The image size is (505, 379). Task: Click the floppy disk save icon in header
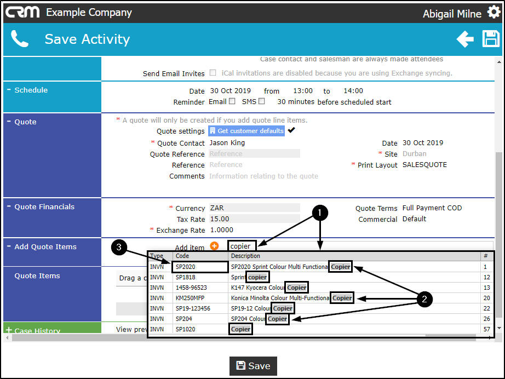491,39
